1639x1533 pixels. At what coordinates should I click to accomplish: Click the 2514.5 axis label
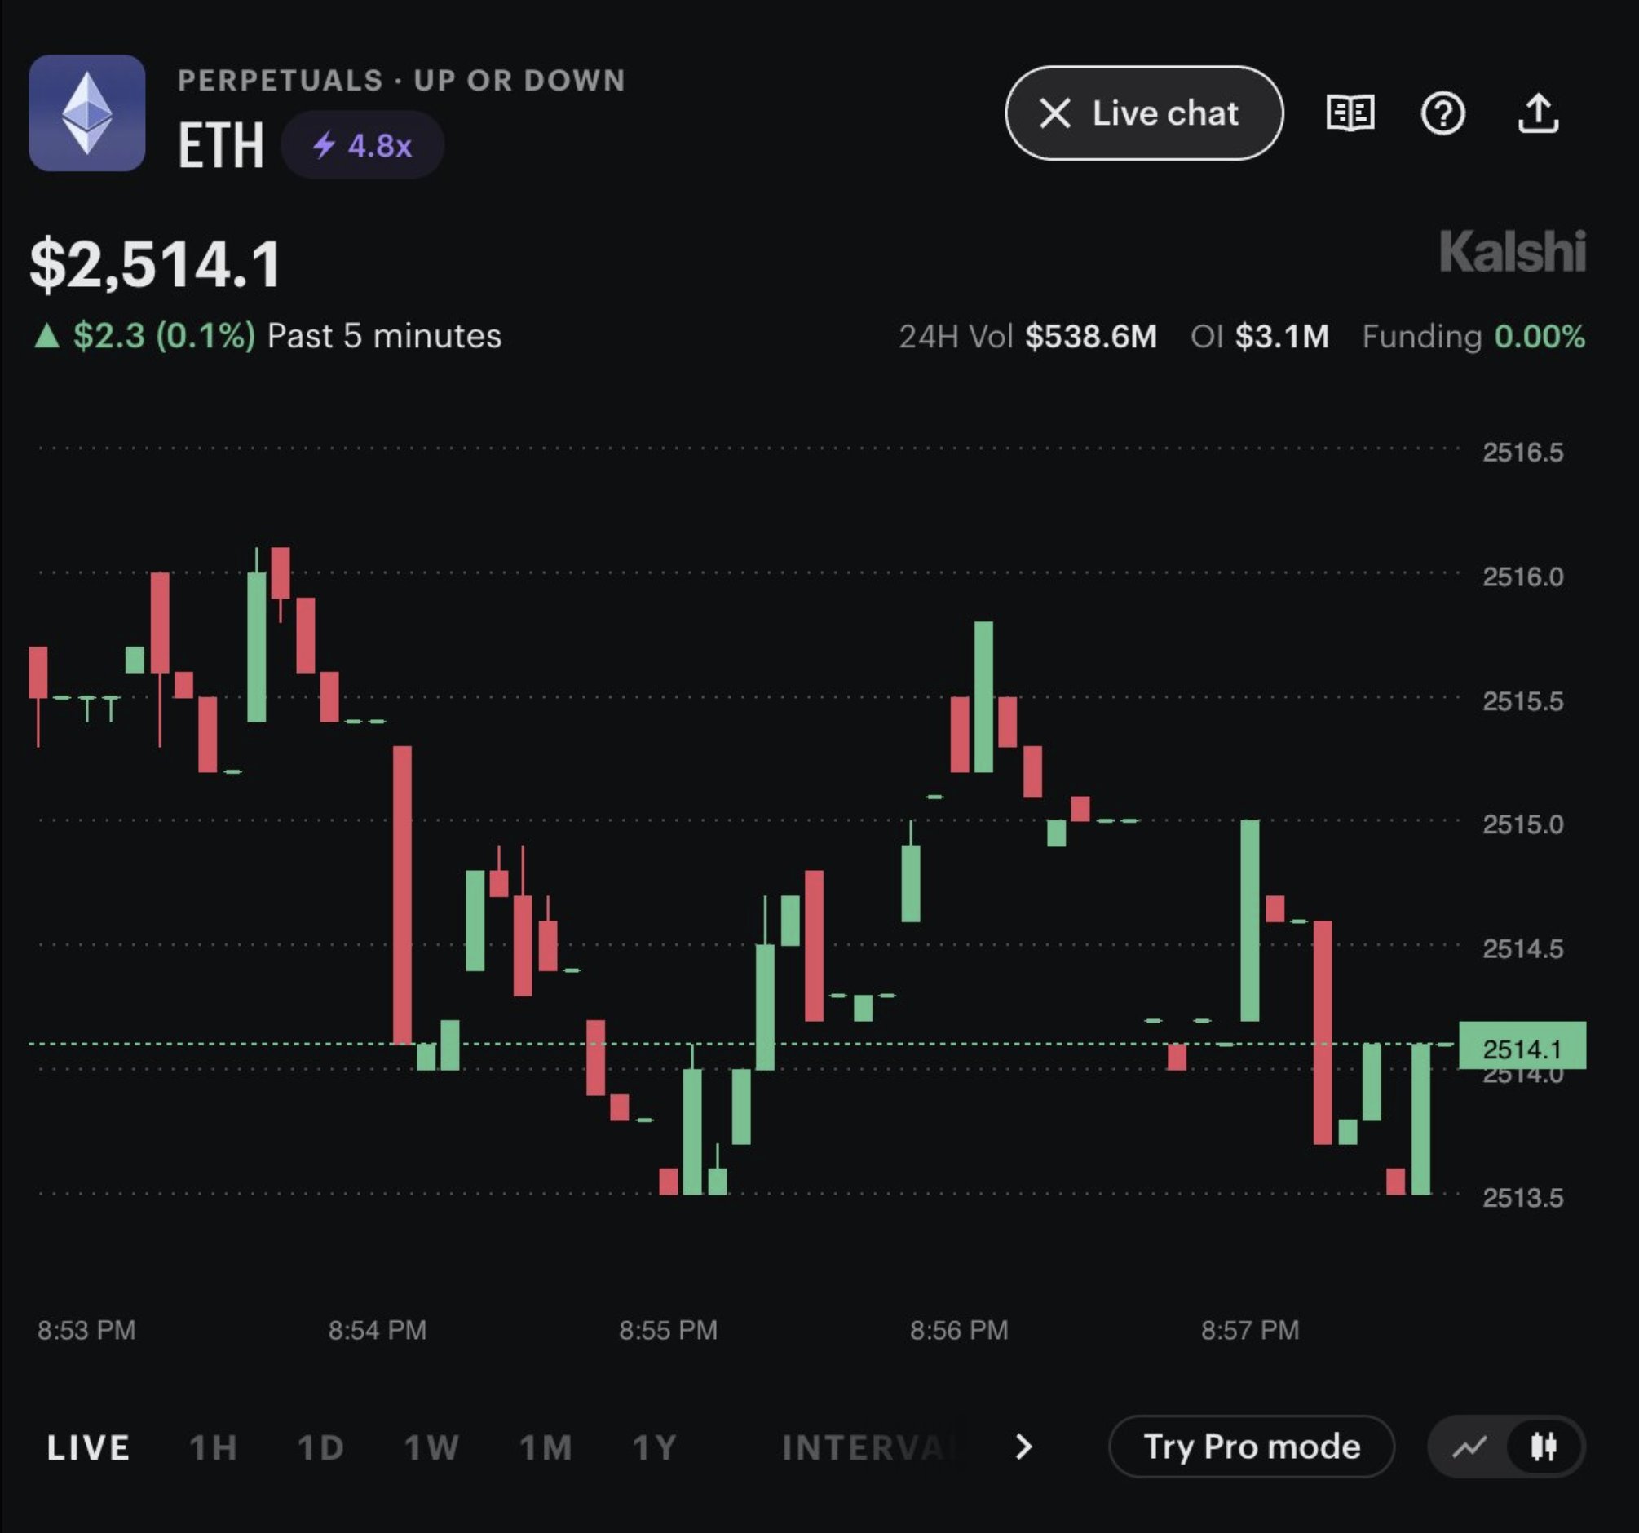pyautogui.click(x=1522, y=949)
